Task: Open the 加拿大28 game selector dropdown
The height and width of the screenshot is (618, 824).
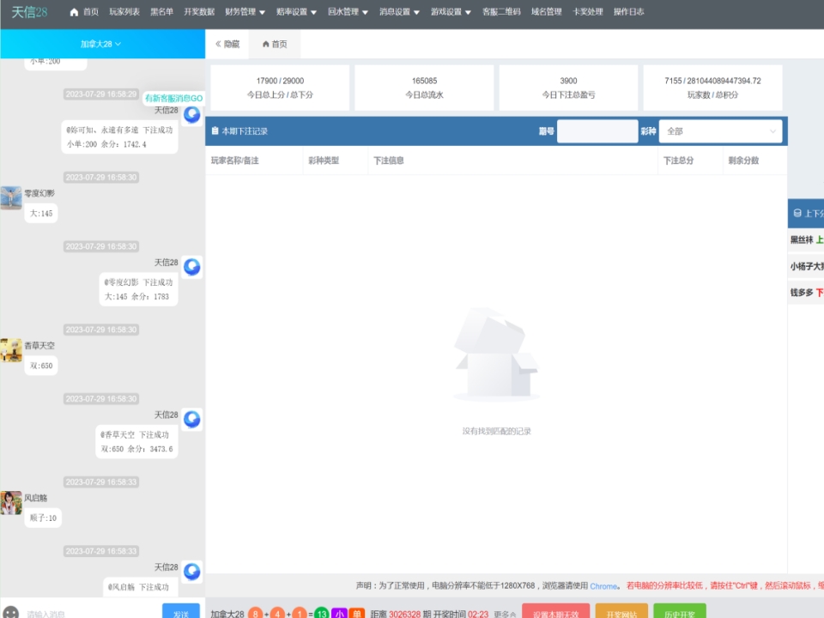Action: tap(101, 44)
